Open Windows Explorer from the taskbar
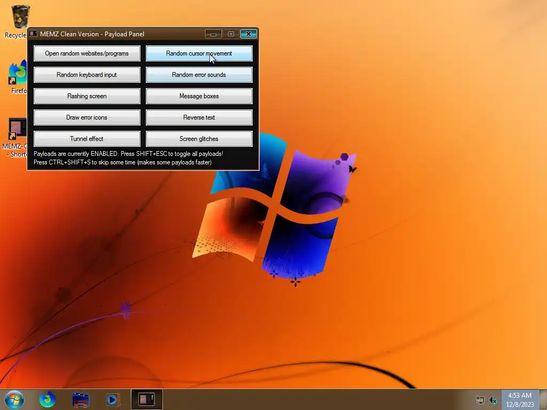547x410 pixels. tap(81, 400)
